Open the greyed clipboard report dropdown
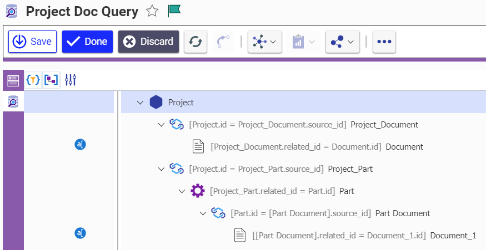Viewport: 486px width, 250px height. tap(304, 42)
